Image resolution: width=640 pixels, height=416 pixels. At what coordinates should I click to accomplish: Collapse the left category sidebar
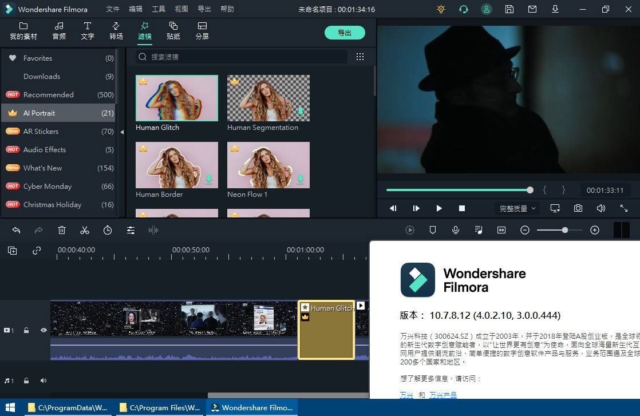(x=121, y=132)
